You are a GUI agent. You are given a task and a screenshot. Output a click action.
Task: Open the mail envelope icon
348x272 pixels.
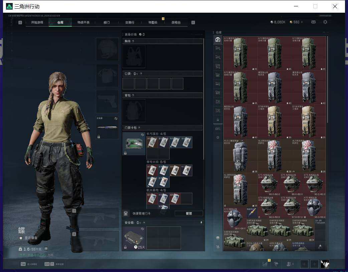313,22
